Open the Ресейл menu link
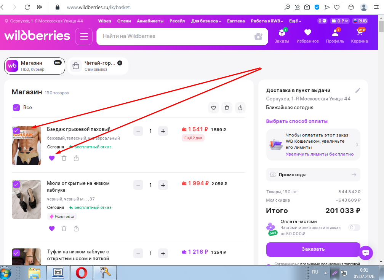This screenshot has height=280, width=384. coord(177,21)
